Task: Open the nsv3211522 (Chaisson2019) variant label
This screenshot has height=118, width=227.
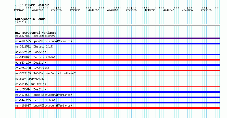Action: coord(34,46)
